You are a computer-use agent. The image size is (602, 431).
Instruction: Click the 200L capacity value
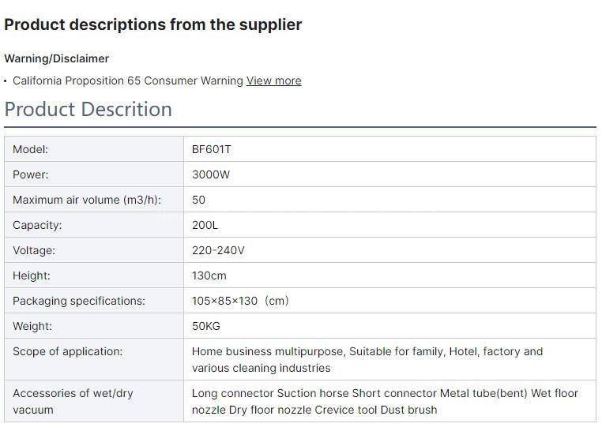[205, 225]
